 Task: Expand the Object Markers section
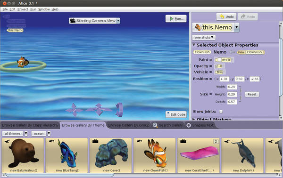pos(194,119)
